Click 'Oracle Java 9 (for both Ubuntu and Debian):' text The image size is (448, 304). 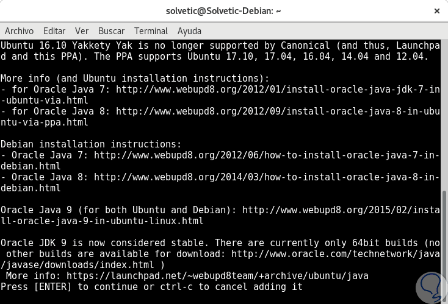(118, 210)
